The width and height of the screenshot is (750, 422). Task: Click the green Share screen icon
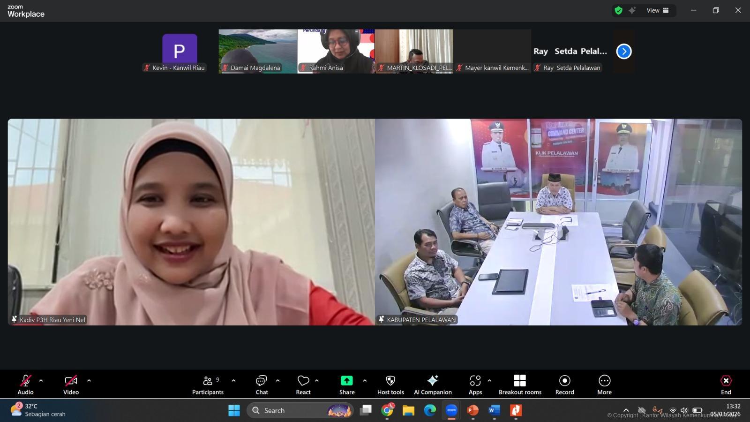point(346,381)
